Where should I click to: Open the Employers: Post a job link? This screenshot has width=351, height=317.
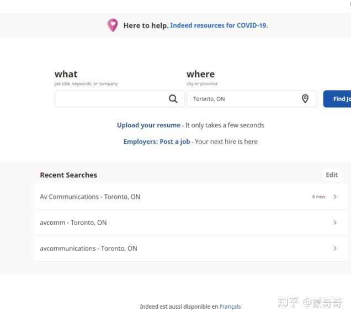pyautogui.click(x=157, y=142)
